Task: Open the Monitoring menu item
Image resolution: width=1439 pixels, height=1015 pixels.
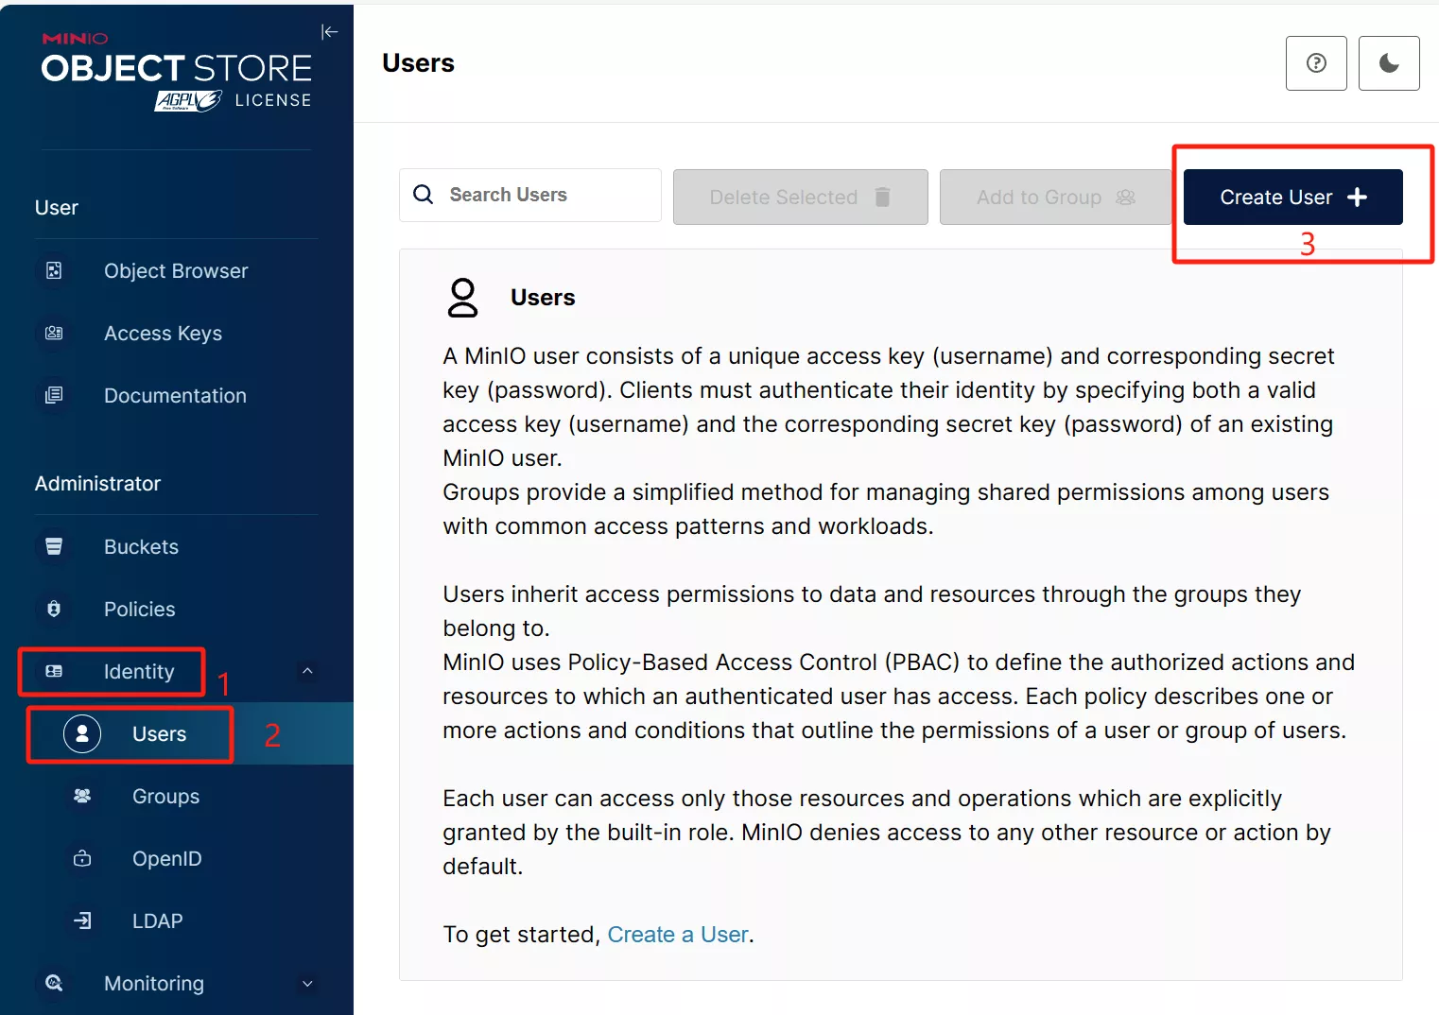Action: click(153, 983)
